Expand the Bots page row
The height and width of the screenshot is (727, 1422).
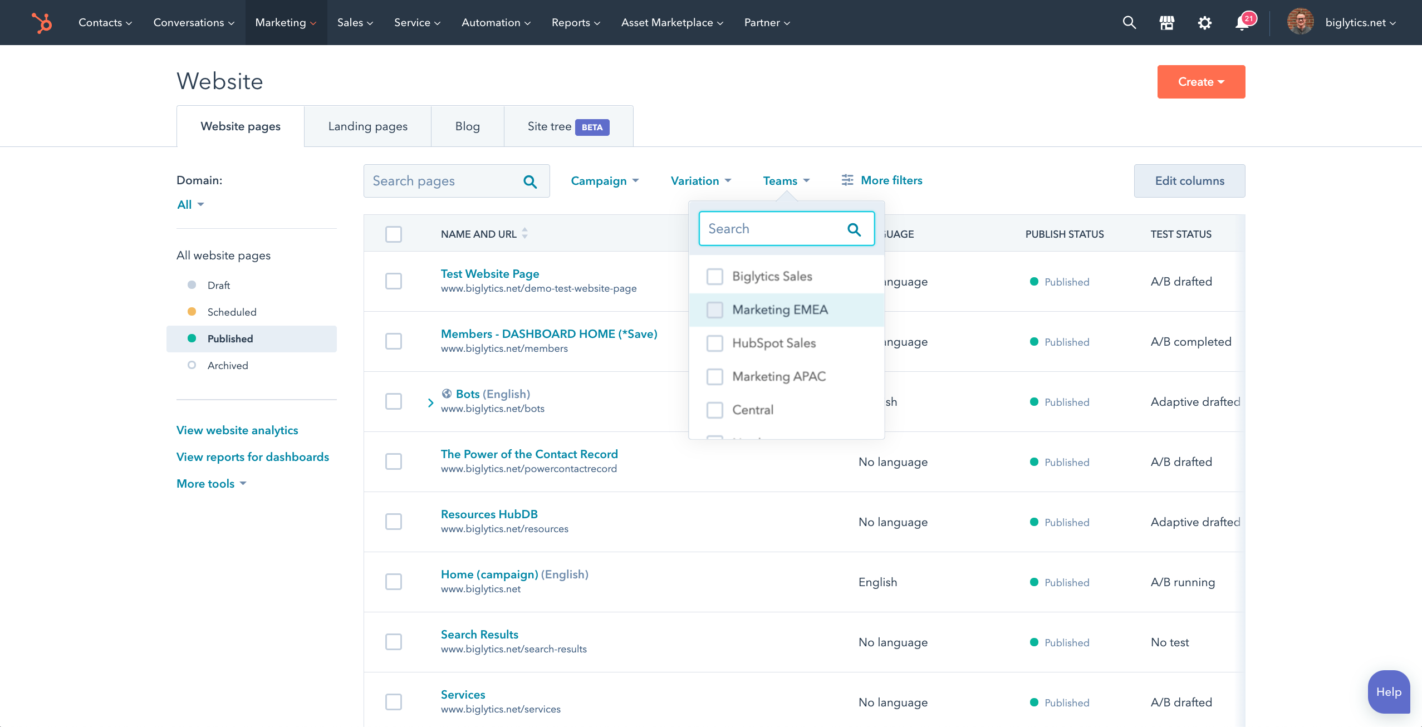pos(430,402)
